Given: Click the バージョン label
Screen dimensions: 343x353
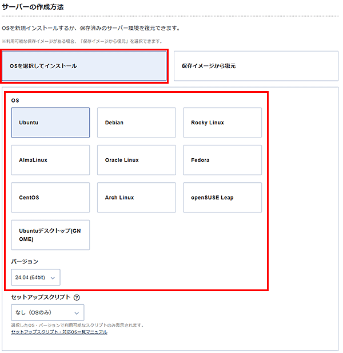Looking at the screenshot, I should 25,261.
